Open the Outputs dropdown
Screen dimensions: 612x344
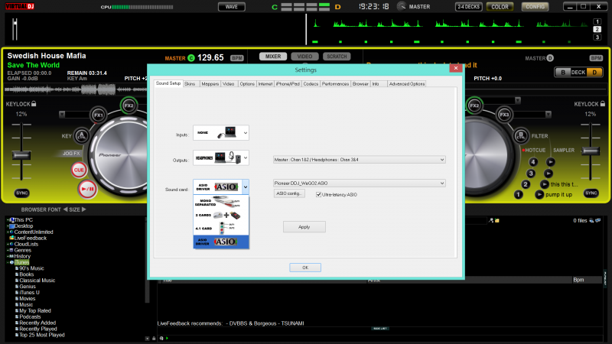221,158
